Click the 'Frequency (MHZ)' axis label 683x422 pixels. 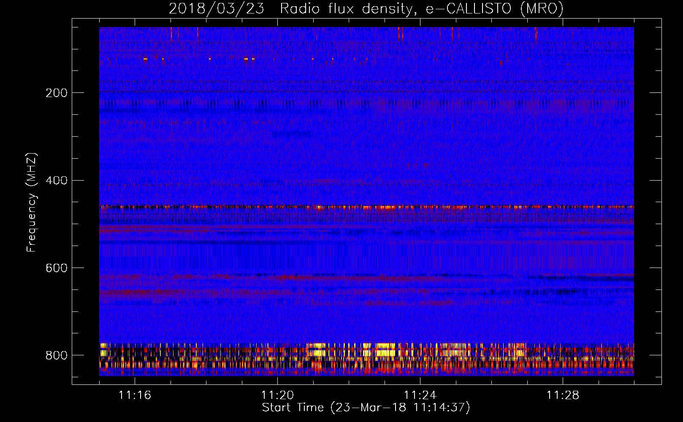tap(32, 203)
